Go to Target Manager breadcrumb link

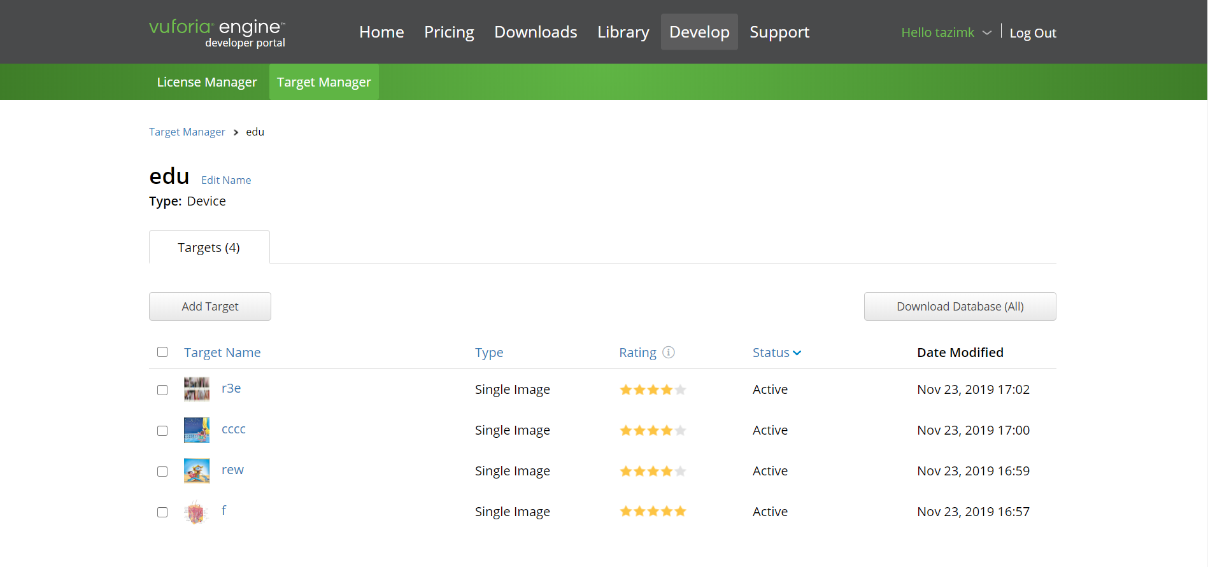tap(187, 132)
